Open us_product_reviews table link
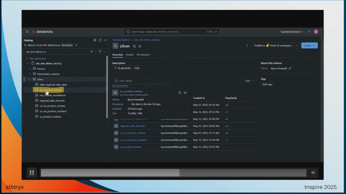This screenshot has height=194, width=346. [131, 147]
